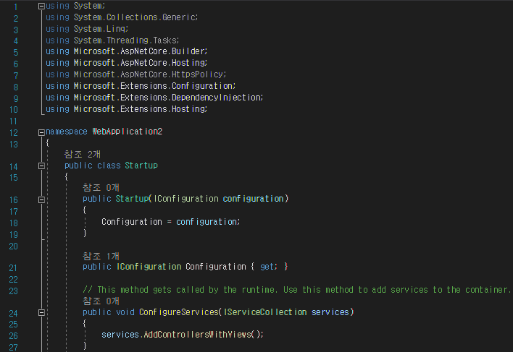513x352 pixels.
Task: Click 'Microsoft.AspNetCore.Builder' on line 5
Action: point(139,51)
